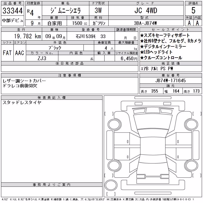Image resolution: width=203 pixels, height=203 pixels.
Task: Select the car name ジムニーシエラ
Action: pyautogui.click(x=65, y=11)
